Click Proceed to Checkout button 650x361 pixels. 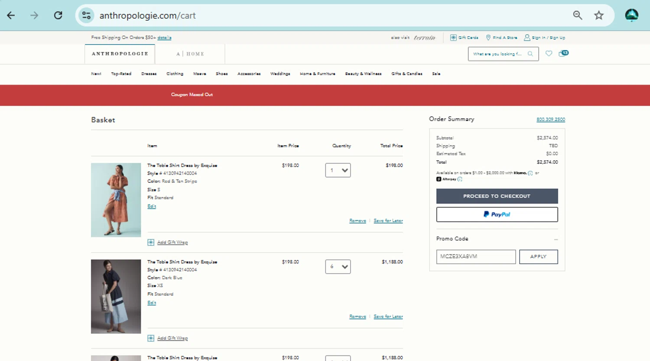click(x=497, y=196)
